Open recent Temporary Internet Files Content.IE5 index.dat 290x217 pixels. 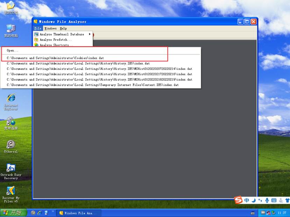101,85
